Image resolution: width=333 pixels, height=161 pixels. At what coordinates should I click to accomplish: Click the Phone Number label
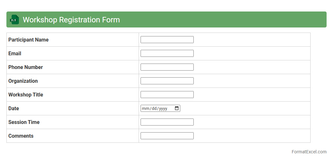click(x=26, y=67)
